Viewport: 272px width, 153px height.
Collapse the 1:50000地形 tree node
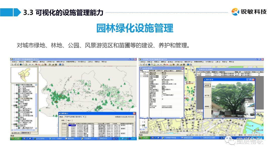[13, 124]
